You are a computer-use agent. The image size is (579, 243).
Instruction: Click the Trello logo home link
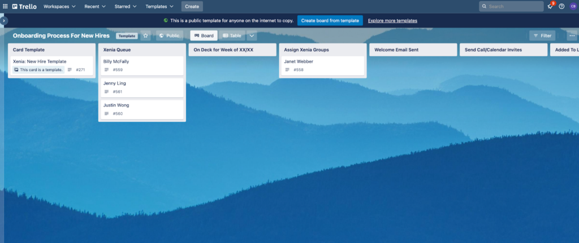tap(24, 6)
